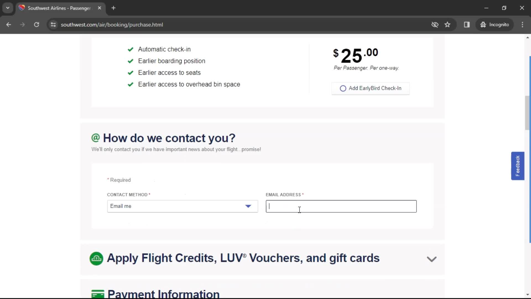
Task: Select the EarlyBird Check-In radio button
Action: point(342,88)
